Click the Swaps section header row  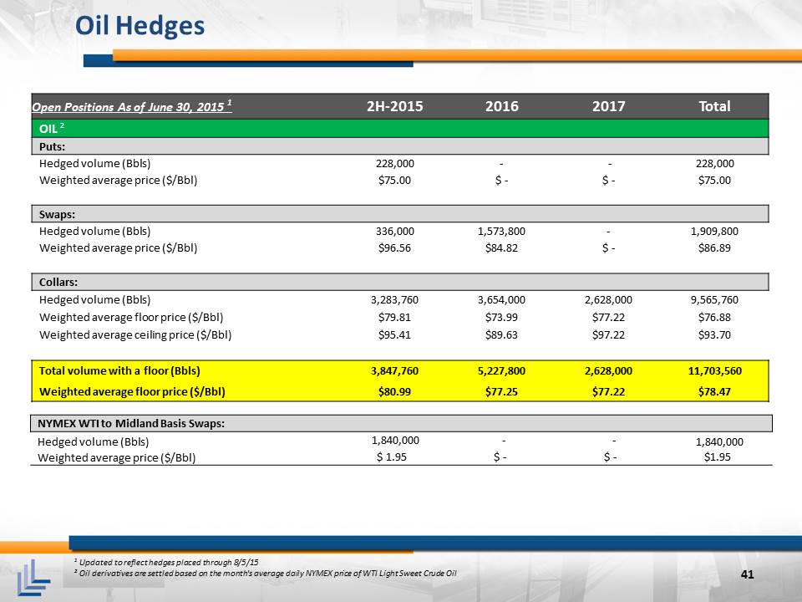click(400, 214)
